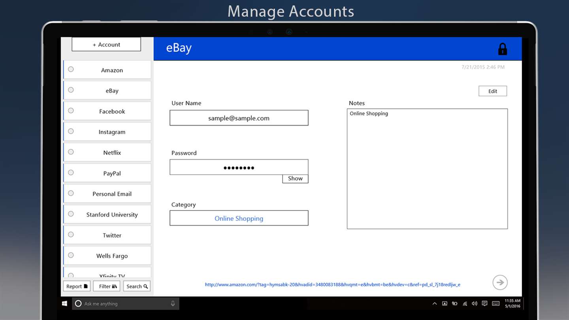Show hidden tray icons chevron
This screenshot has height=320, width=569.
pos(435,303)
